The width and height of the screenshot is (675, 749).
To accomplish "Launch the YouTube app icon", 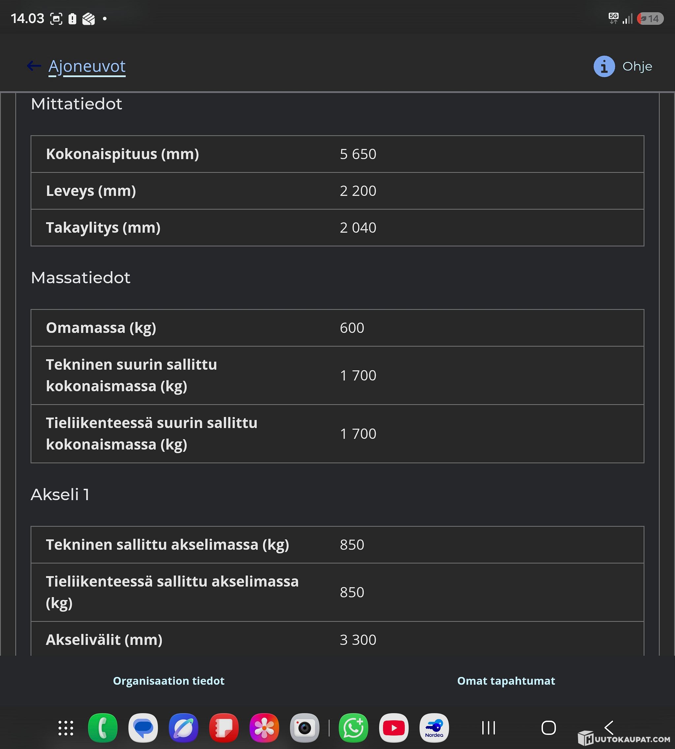I will click(394, 728).
